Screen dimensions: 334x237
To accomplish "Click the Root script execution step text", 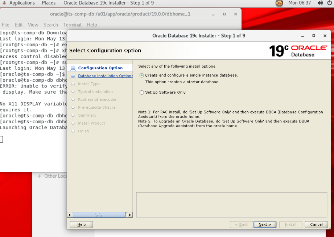I will point(98,99).
